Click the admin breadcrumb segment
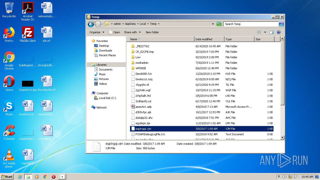This screenshot has height=180, width=320. (x=117, y=24)
